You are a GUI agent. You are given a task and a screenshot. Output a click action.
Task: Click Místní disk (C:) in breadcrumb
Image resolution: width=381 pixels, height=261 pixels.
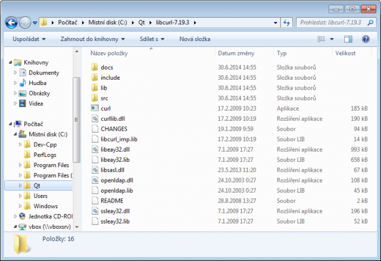pos(108,23)
